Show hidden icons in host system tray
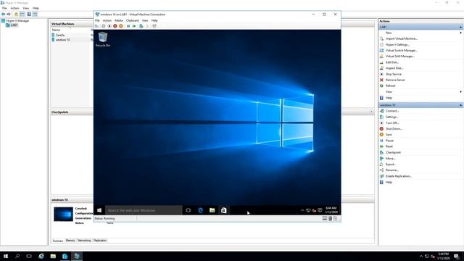The height and width of the screenshot is (261, 464). pyautogui.click(x=421, y=256)
